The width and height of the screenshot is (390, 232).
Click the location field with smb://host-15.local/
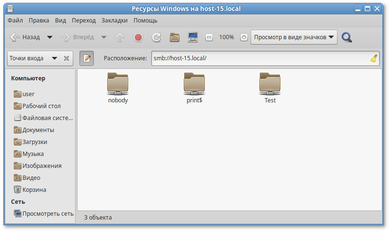[258, 58]
